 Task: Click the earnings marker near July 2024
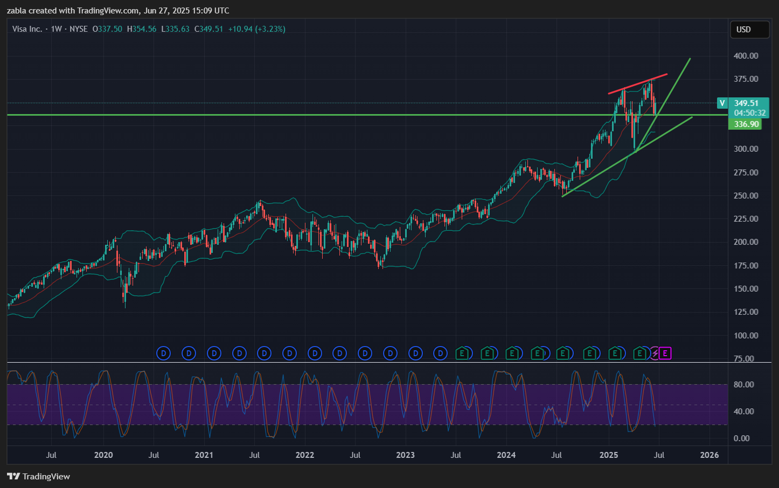pos(563,353)
